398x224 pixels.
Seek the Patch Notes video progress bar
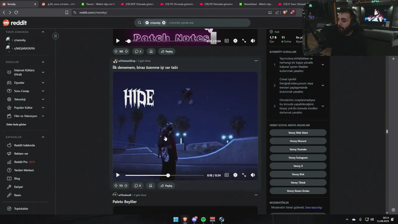pos(165,41)
